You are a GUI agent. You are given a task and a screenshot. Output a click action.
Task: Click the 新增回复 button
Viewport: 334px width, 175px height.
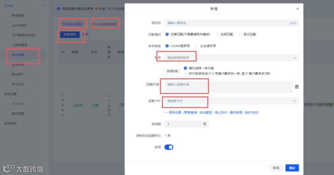[x=172, y=71]
